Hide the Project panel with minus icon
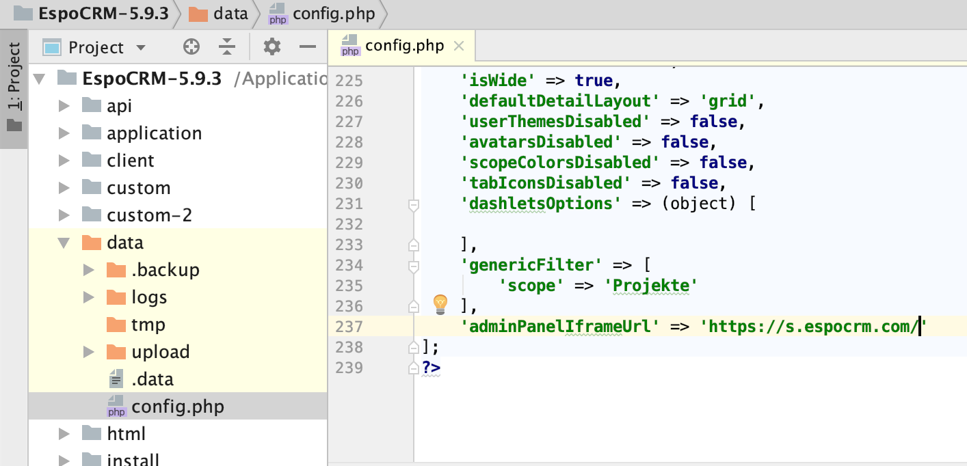Image resolution: width=967 pixels, height=466 pixels. [x=308, y=47]
